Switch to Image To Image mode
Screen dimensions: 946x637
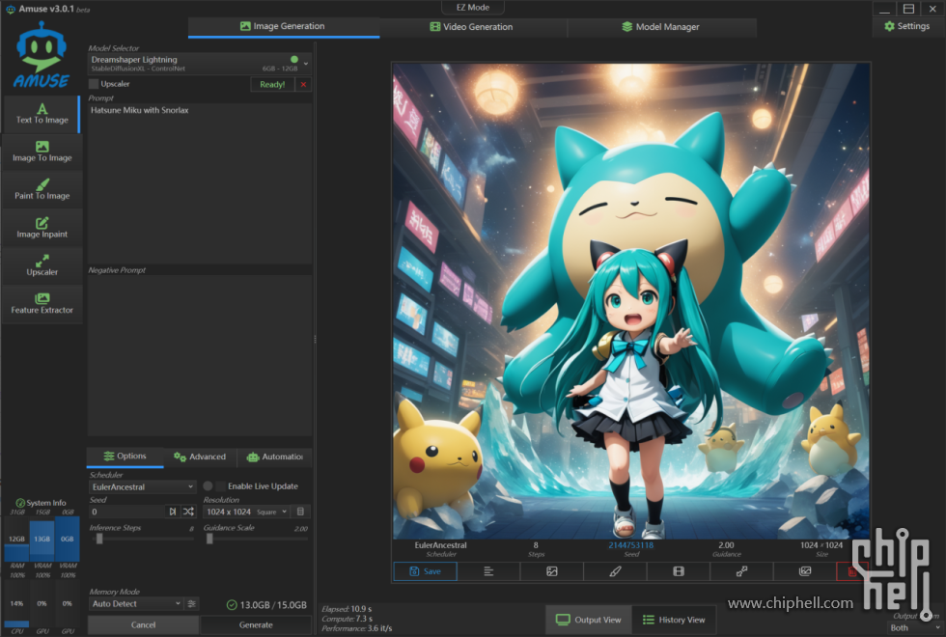[42, 152]
